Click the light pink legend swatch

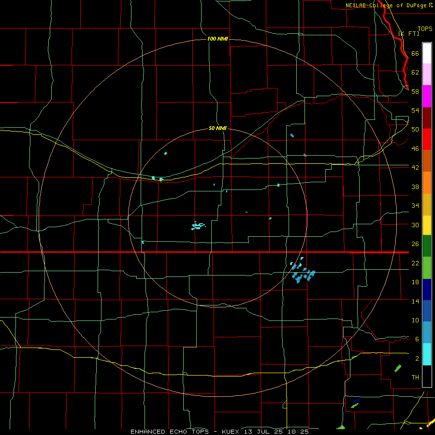click(427, 74)
